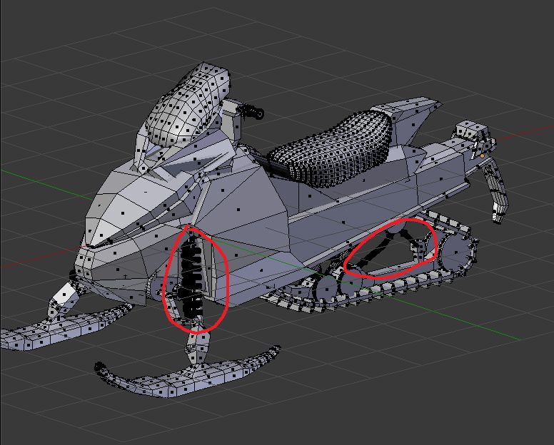Click the orange origin point at the rear
This screenshot has width=554, height=445.
pyautogui.click(x=483, y=155)
